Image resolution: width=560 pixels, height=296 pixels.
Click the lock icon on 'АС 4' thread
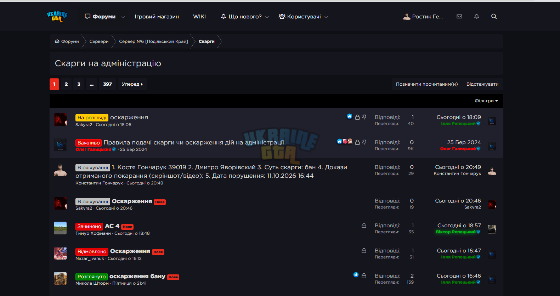pos(364,226)
